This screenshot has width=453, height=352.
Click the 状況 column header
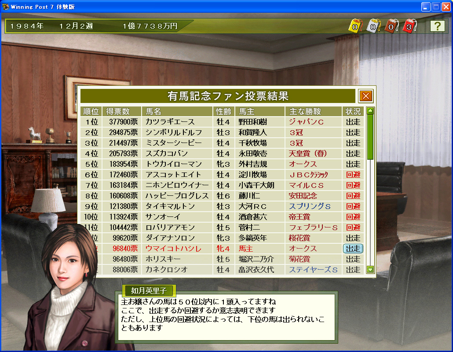click(353, 111)
